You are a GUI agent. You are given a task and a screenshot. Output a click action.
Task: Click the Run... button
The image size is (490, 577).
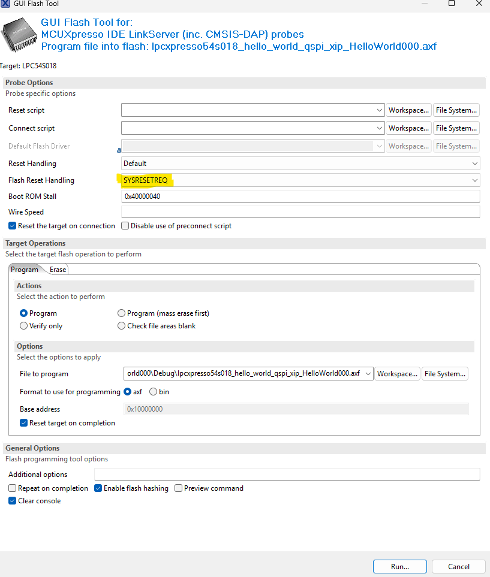pyautogui.click(x=399, y=567)
